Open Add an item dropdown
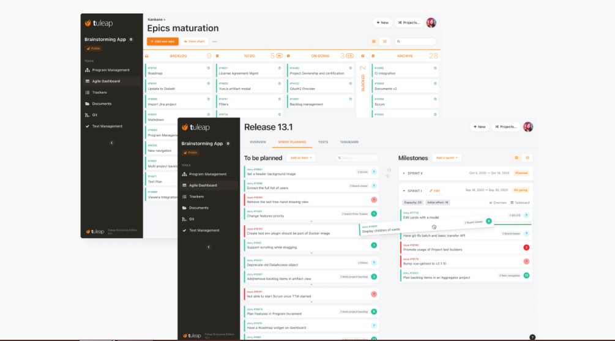This screenshot has width=615, height=341. coord(301,158)
